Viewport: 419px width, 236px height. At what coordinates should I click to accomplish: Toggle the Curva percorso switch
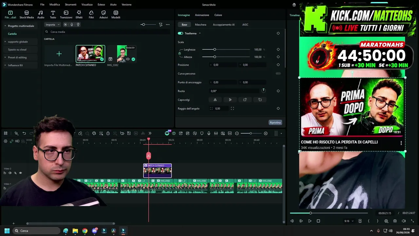pyautogui.click(x=278, y=74)
